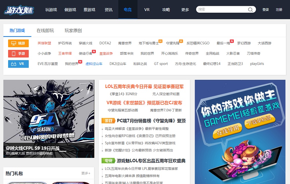Image resolution: width=290 pixels, height=184 pixels.
Task: Open the 做游戏 navigation item
Action: tap(70, 10)
